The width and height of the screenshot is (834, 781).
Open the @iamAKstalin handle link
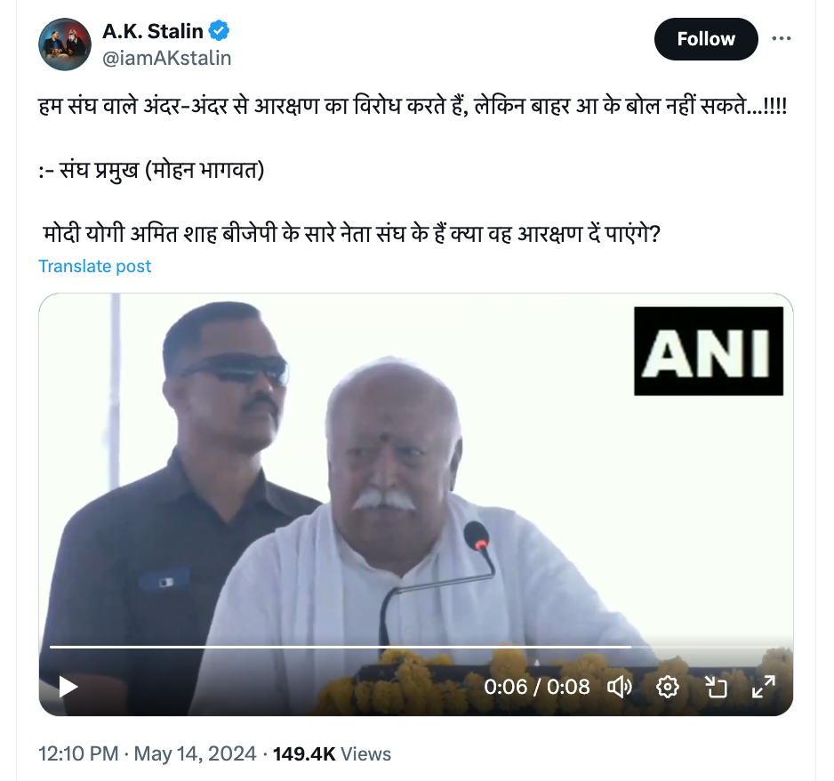coord(166,58)
